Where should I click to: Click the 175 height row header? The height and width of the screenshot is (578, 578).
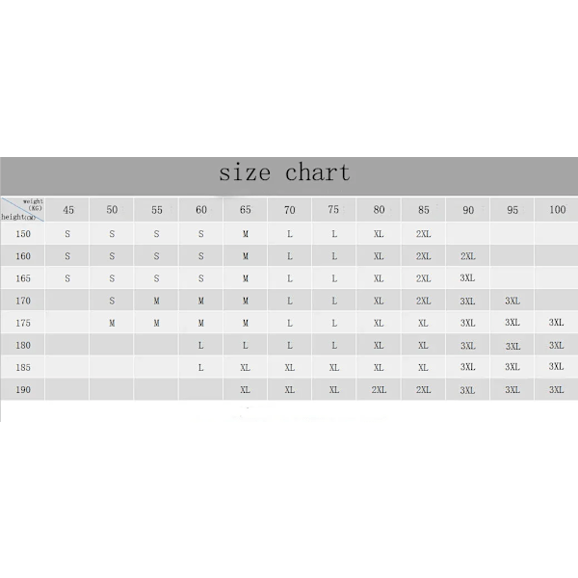click(x=22, y=322)
